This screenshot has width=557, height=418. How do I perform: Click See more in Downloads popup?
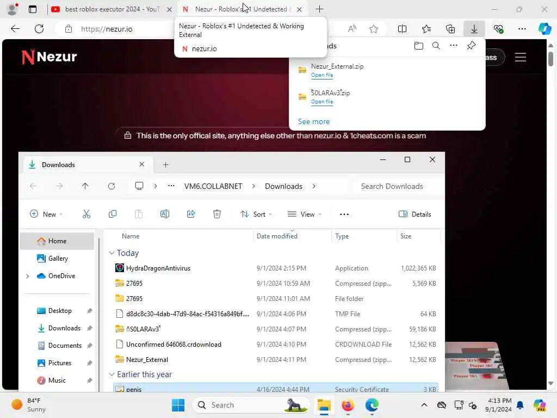tap(314, 121)
